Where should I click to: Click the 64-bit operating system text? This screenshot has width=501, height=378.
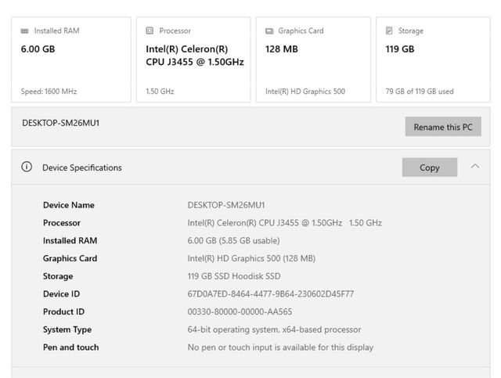coord(274,329)
